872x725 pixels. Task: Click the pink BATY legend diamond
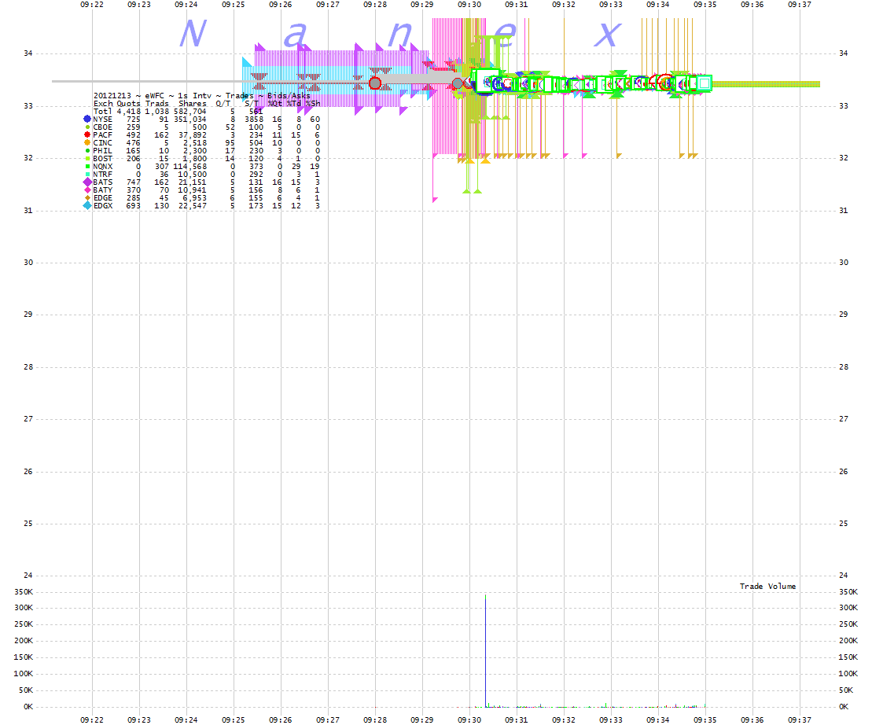pyautogui.click(x=87, y=190)
